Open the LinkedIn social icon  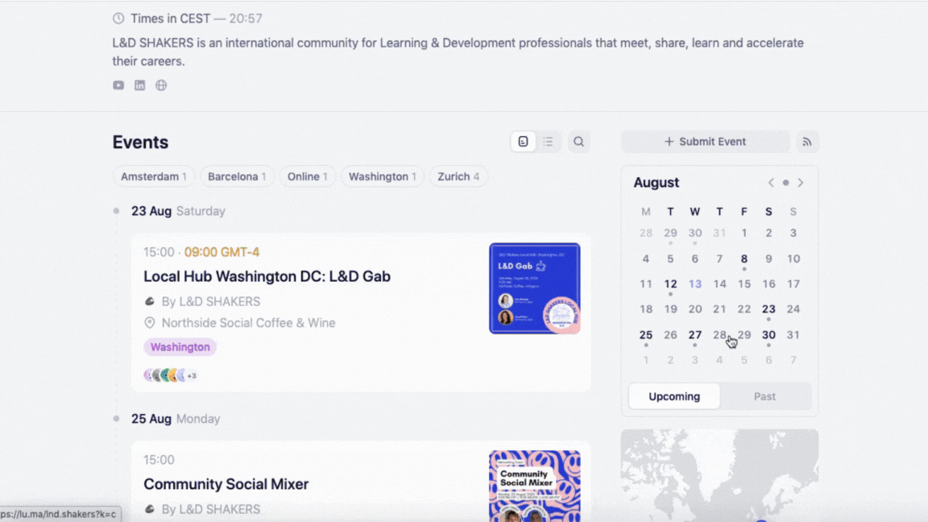[139, 85]
